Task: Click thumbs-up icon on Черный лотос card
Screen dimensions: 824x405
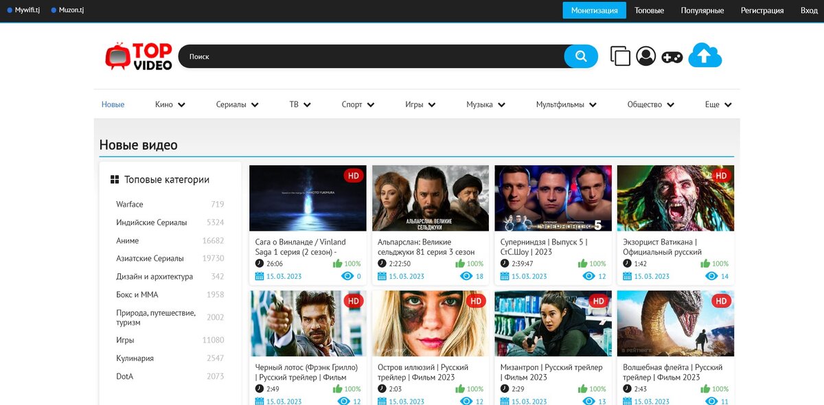Action: pos(338,389)
